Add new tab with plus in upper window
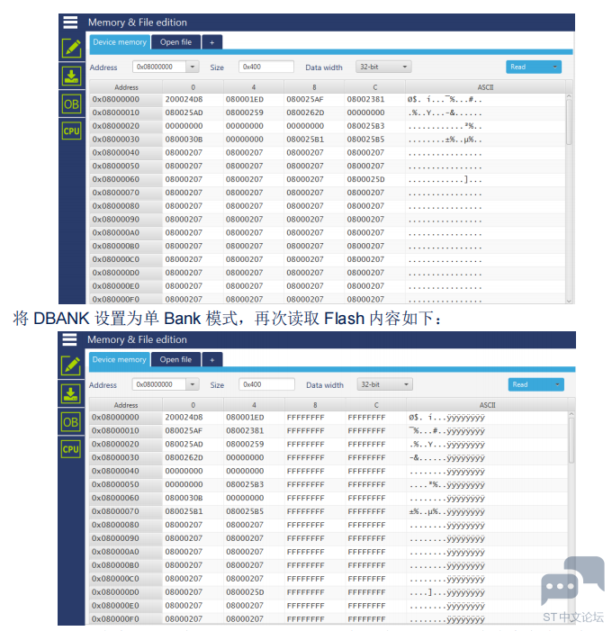Image resolution: width=612 pixels, height=631 pixels. coord(212,42)
